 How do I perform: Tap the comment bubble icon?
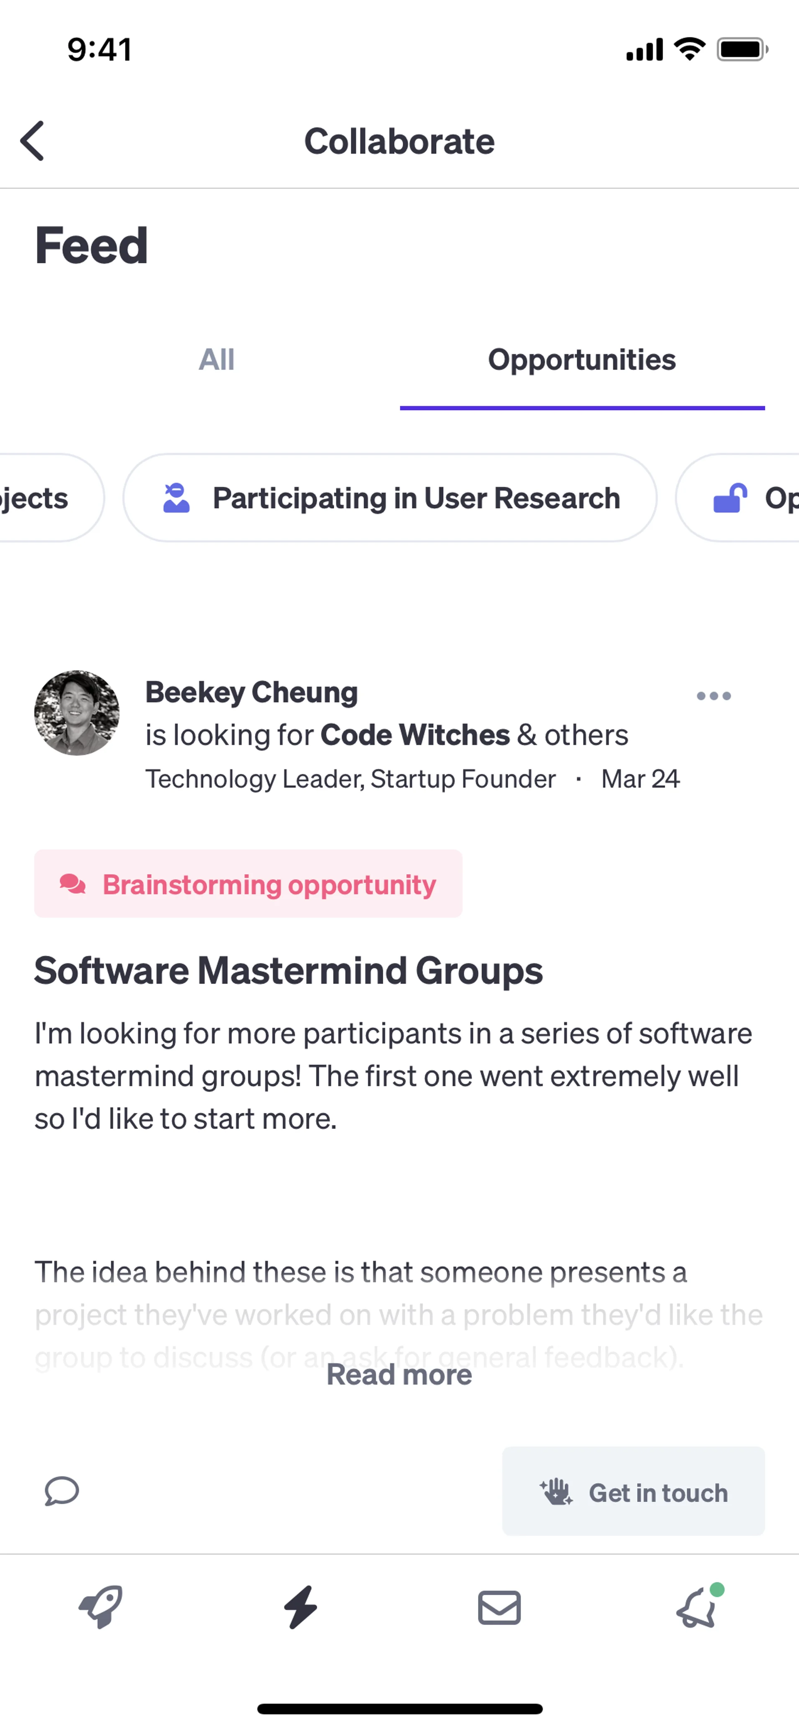point(62,1491)
